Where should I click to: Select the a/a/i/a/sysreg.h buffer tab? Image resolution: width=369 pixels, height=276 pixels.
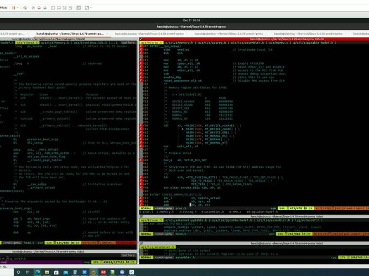click(212, 43)
